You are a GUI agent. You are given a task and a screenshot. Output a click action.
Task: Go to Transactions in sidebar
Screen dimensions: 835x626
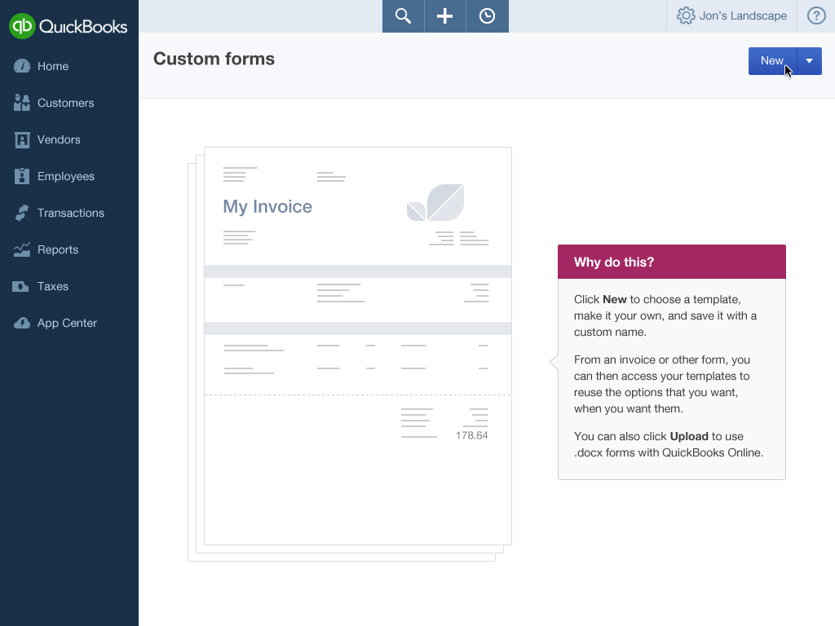(x=70, y=213)
